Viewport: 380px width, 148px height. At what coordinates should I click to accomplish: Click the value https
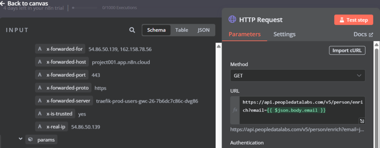click(x=100, y=88)
